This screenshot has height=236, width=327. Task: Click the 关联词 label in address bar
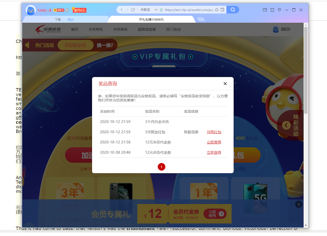point(145,10)
